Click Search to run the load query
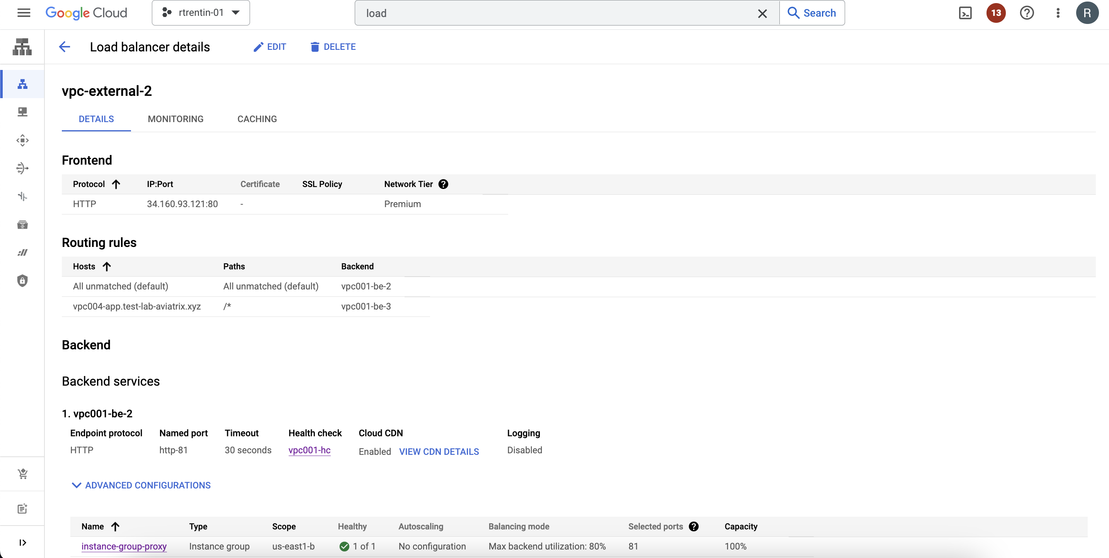Image resolution: width=1109 pixels, height=558 pixels. [811, 13]
